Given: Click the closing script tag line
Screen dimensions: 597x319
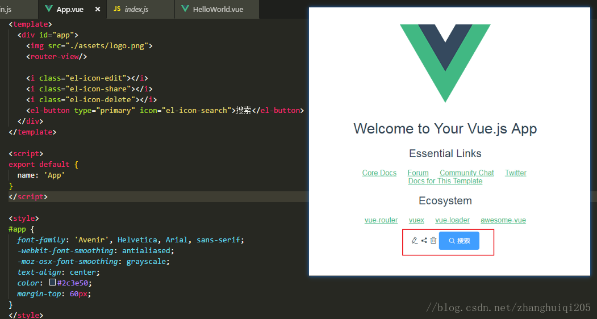Looking at the screenshot, I should click(x=28, y=197).
